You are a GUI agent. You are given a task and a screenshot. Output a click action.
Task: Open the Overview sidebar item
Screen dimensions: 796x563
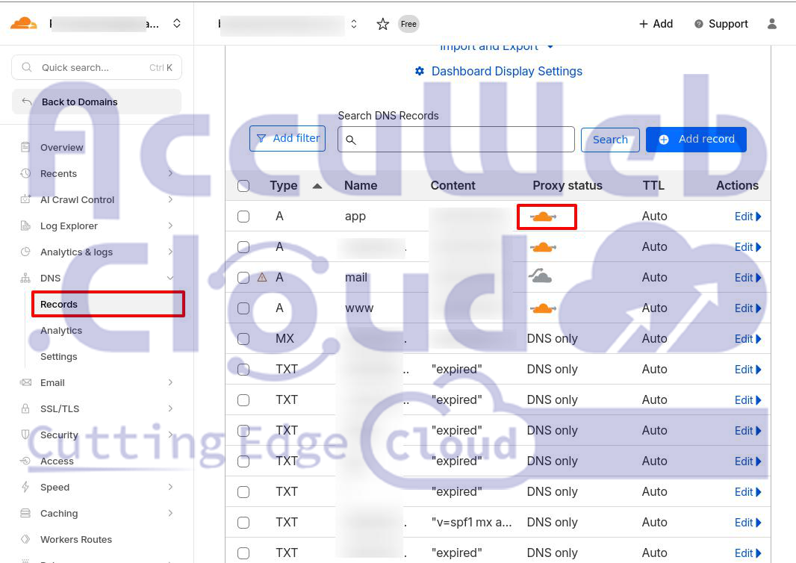click(61, 147)
